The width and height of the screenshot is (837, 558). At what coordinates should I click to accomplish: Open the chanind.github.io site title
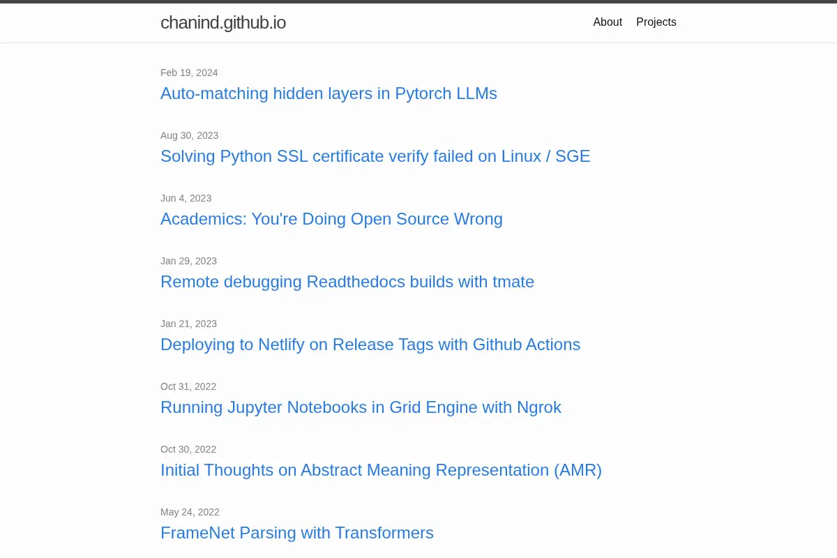(x=223, y=22)
